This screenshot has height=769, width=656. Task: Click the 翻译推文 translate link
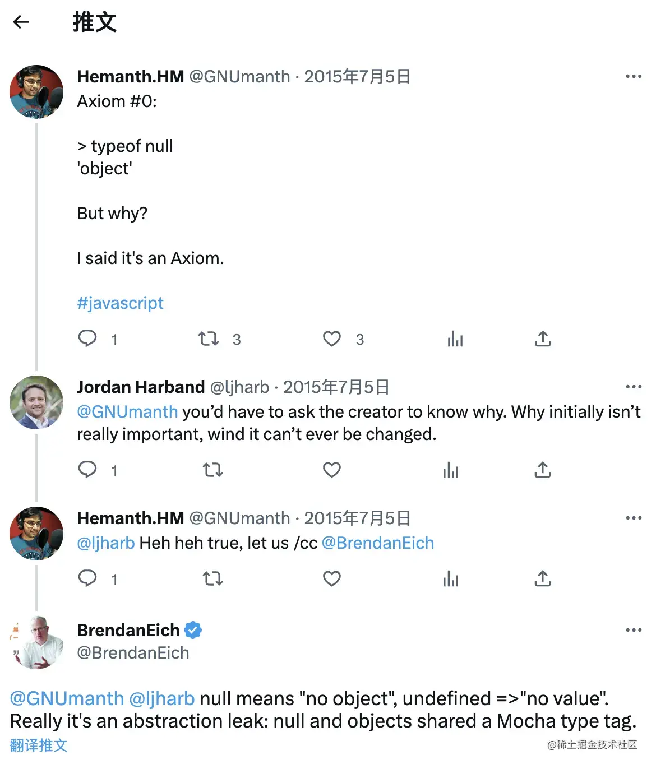(x=39, y=745)
